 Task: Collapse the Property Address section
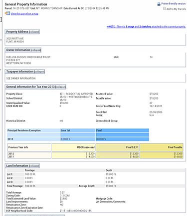[34, 32]
